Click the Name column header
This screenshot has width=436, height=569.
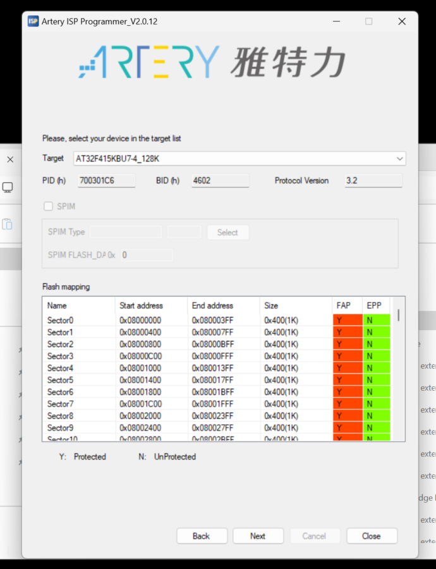[x=79, y=305]
